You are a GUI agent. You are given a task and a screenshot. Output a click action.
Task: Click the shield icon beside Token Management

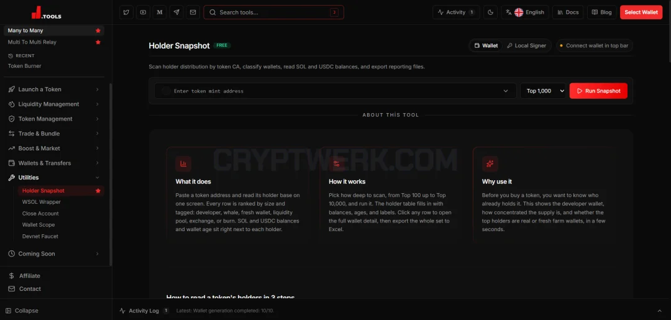point(12,119)
